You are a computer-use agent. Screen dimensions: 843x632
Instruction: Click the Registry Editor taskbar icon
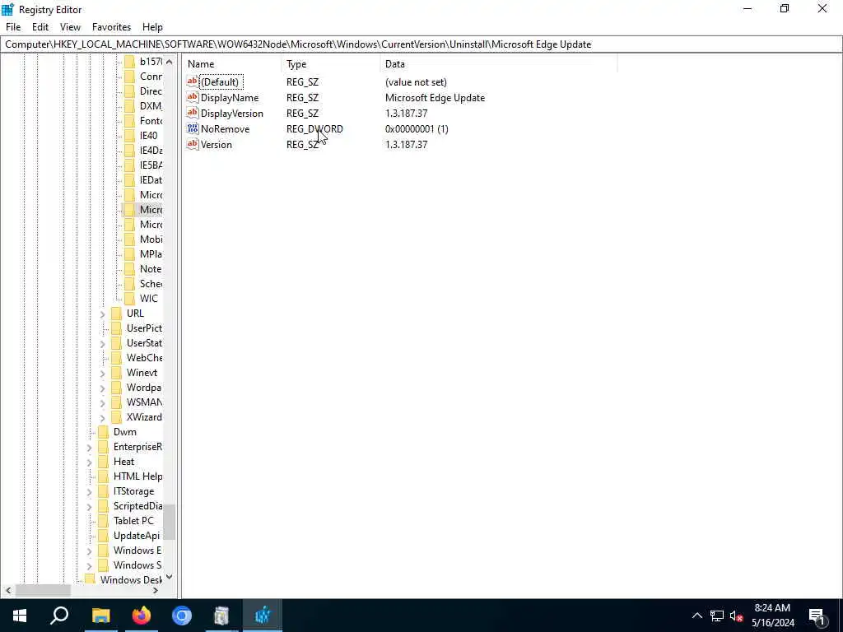pyautogui.click(x=263, y=616)
